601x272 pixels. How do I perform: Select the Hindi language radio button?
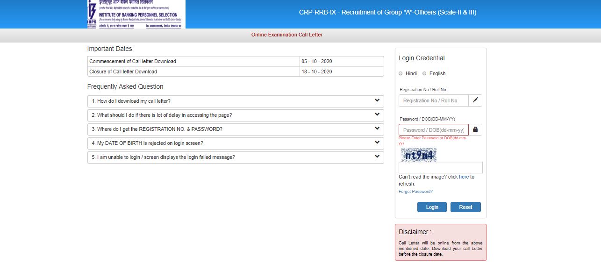tap(401, 73)
